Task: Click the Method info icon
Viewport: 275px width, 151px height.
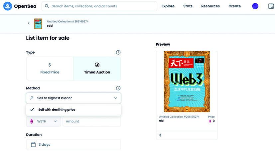Action: pyautogui.click(x=118, y=88)
